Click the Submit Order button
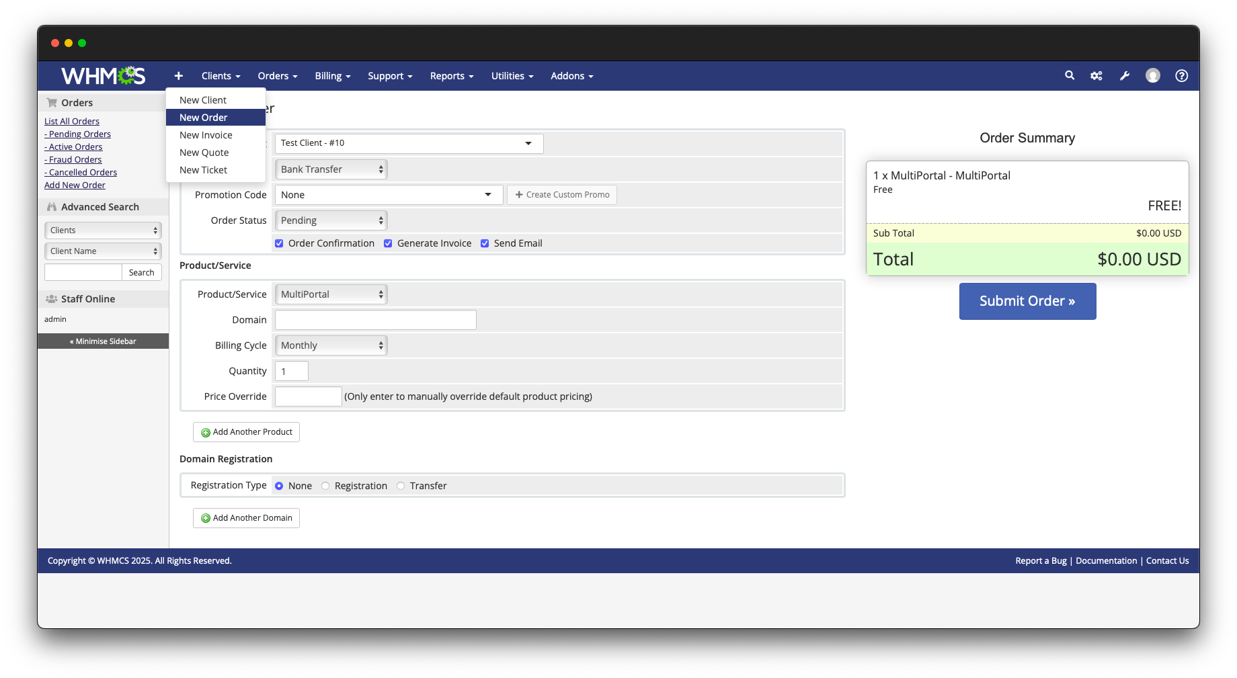Screen dimensions: 1237x678 (x=1027, y=301)
